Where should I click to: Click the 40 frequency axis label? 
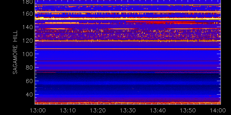pyautogui.click(x=29, y=95)
